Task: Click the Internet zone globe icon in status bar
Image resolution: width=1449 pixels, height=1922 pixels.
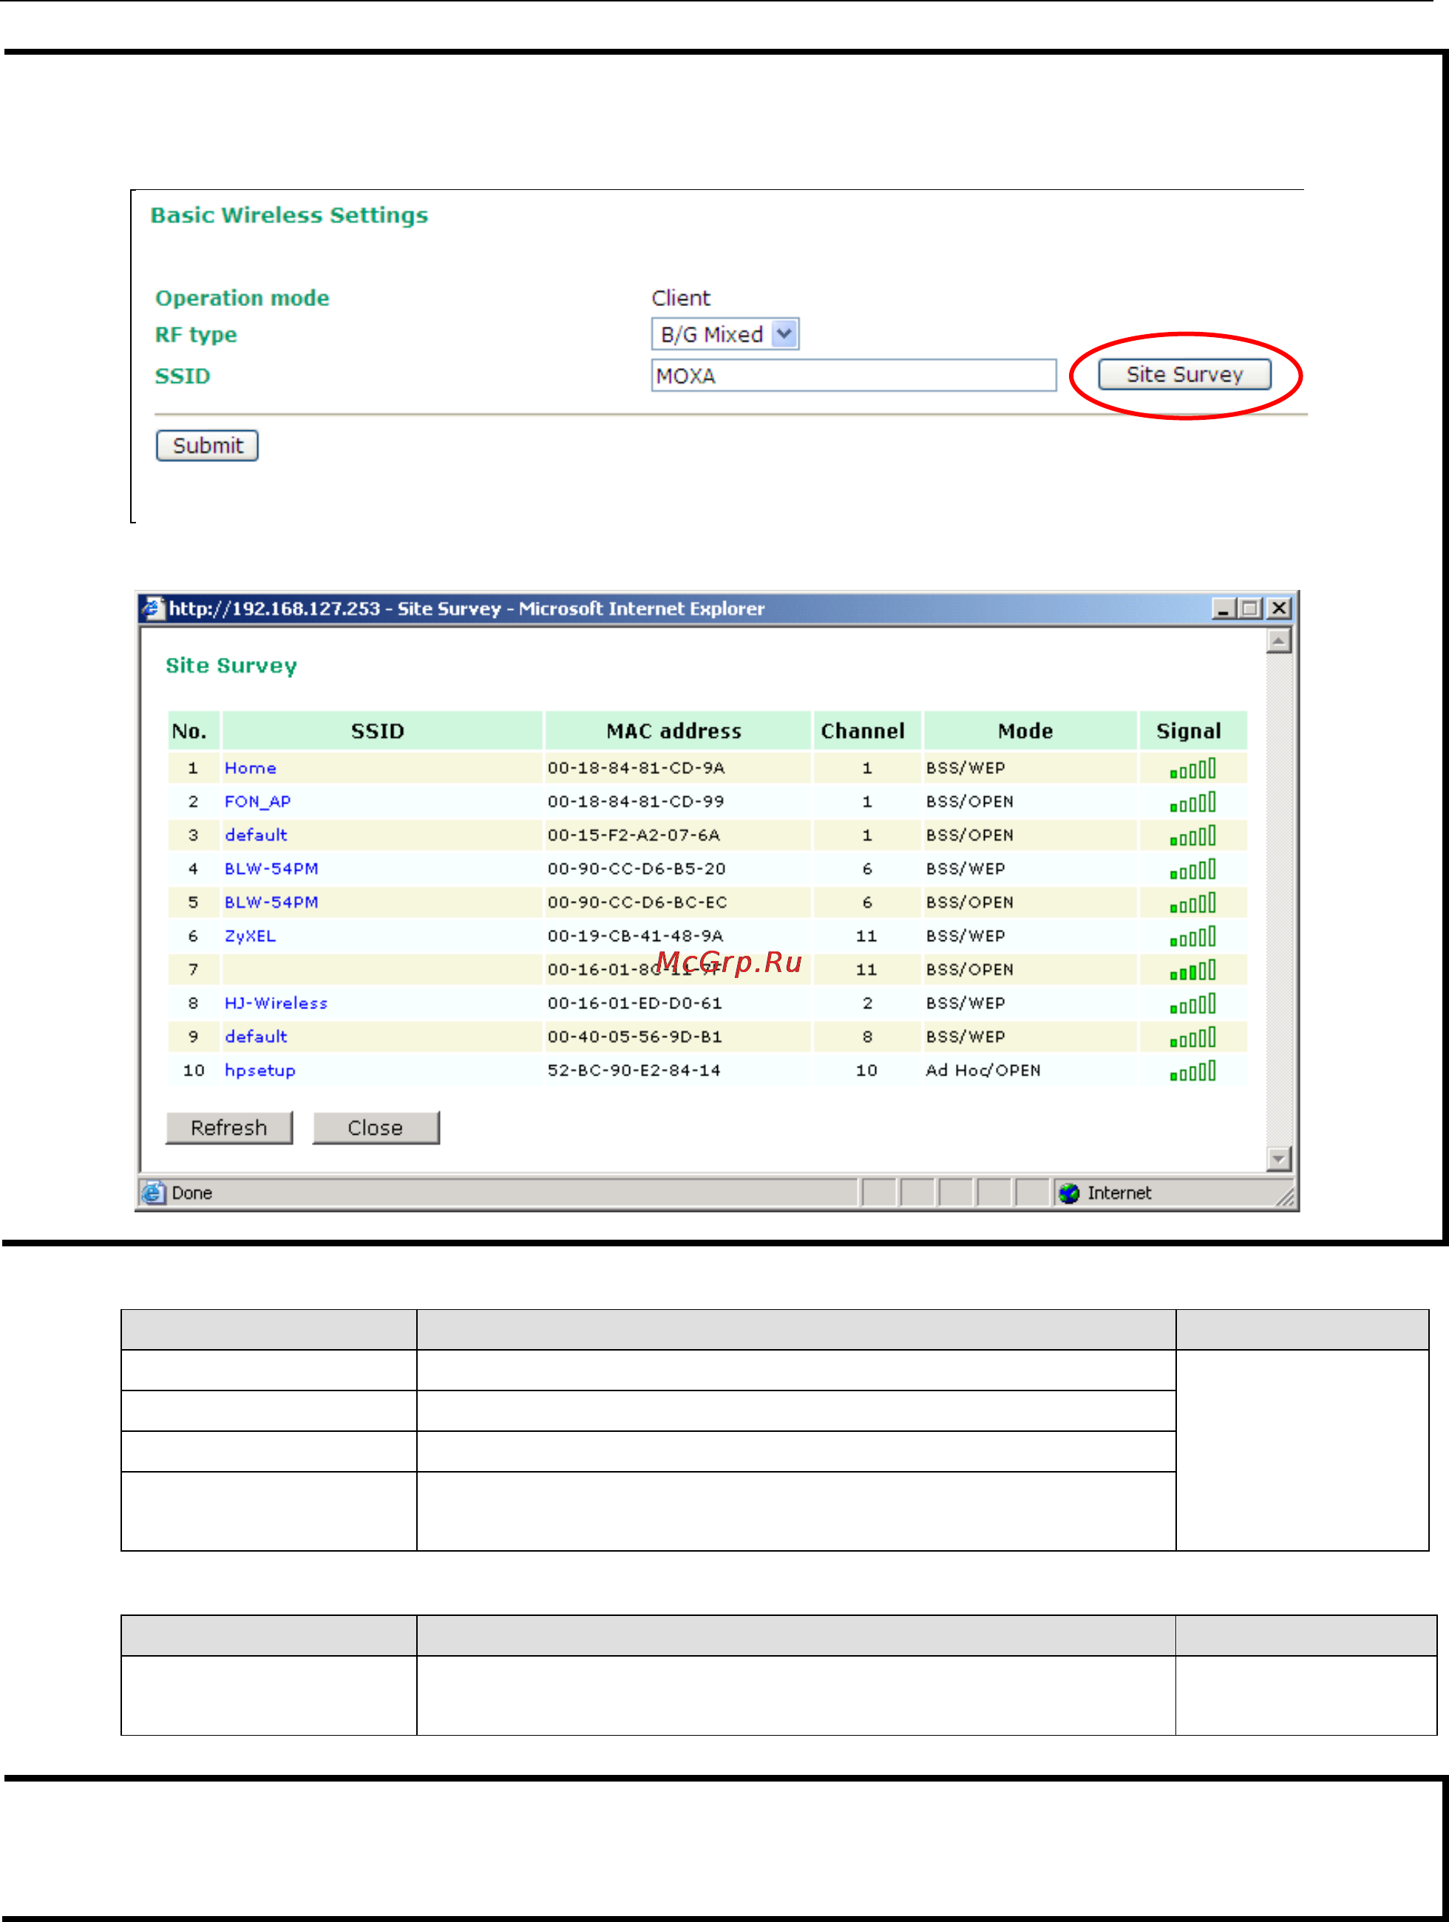Action: 1069,1193
